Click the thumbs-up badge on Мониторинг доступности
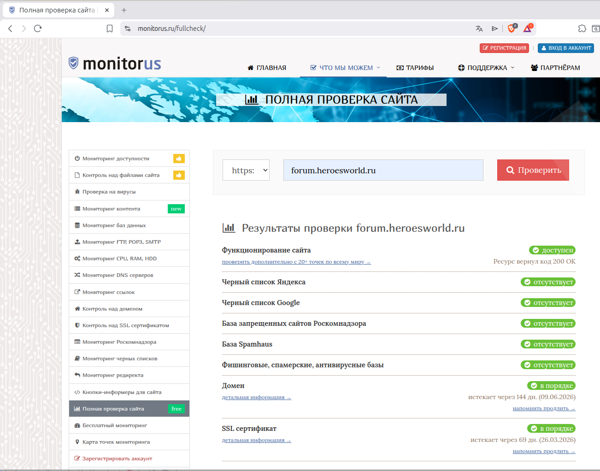 tap(179, 159)
